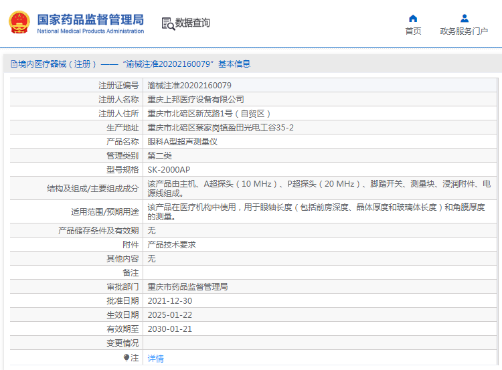Click the 产品名称 row label
This screenshot has width=502, height=370.
[x=122, y=142]
